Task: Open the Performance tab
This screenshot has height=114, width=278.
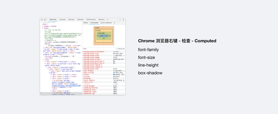Action: [x=91, y=20]
